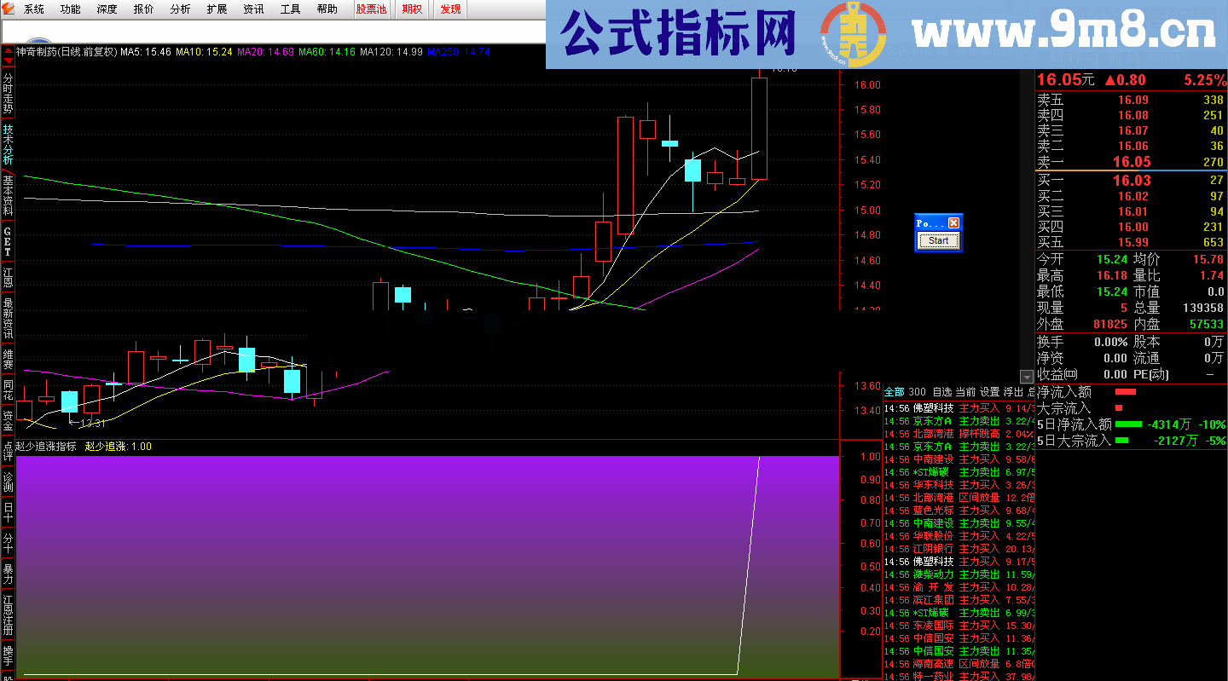Open the GET sidebar tab
Screen dimensions: 1228x681
click(x=8, y=242)
